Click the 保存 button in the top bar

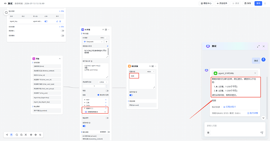(x=248, y=3)
